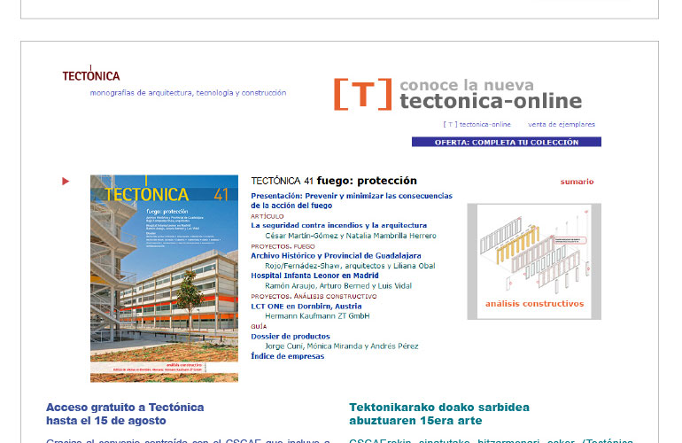Open 'Presentación: Prevenir y minimizar' link

point(352,200)
